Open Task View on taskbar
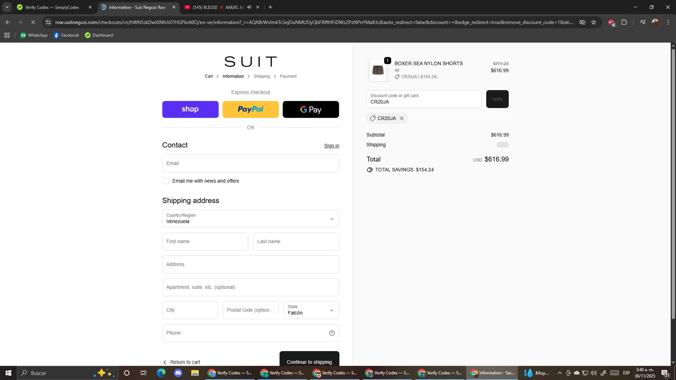The image size is (676, 380). click(x=144, y=373)
